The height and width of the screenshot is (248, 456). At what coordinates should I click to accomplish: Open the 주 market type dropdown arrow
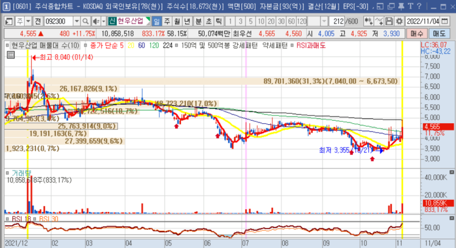(29, 21)
